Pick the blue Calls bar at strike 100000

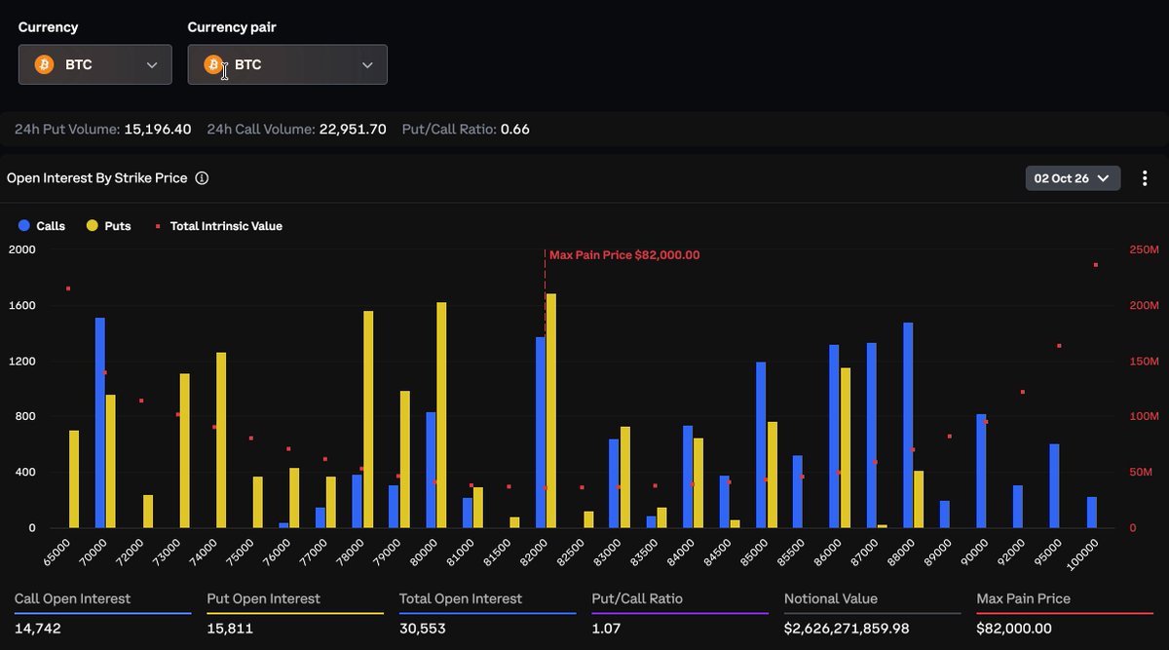click(x=1092, y=513)
